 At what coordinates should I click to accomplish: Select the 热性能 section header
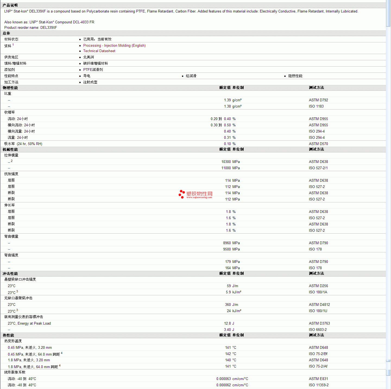[8, 335]
